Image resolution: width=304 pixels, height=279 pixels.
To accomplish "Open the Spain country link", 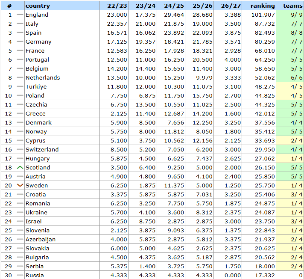I will pyautogui.click(x=33, y=33).
